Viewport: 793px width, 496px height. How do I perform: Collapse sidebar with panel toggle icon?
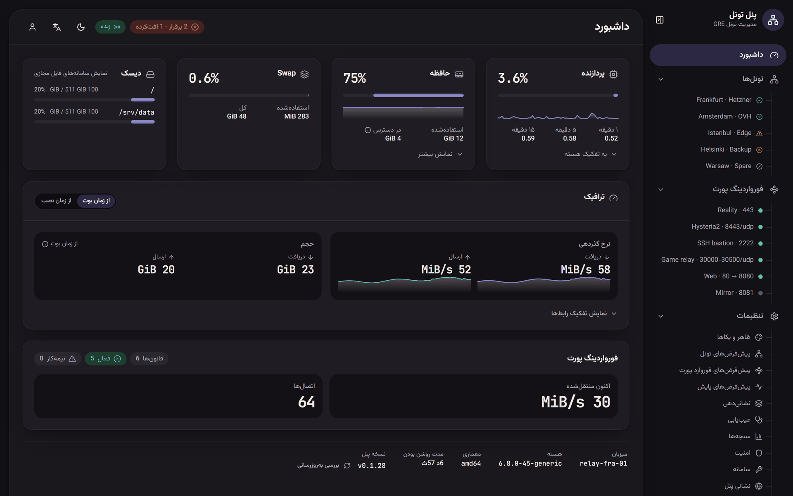[660, 20]
